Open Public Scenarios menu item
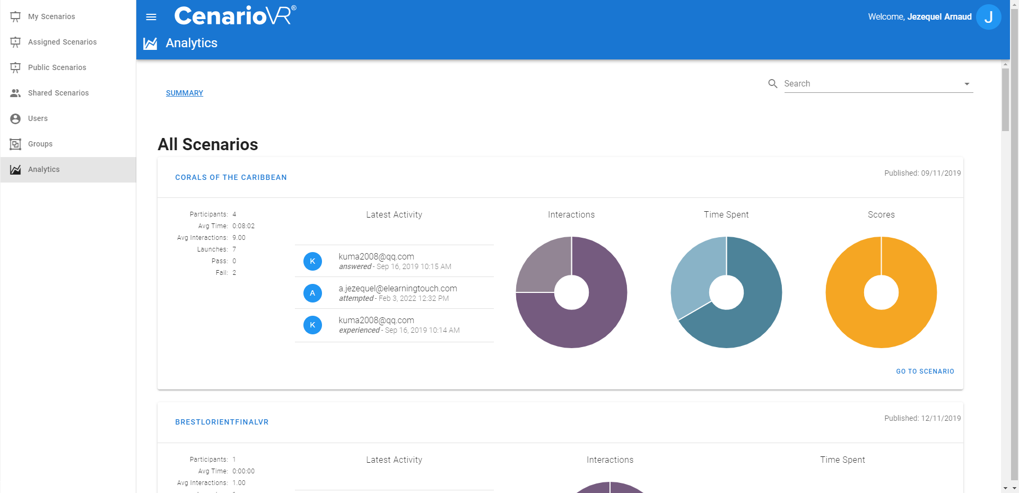The height and width of the screenshot is (493, 1019). (x=68, y=67)
